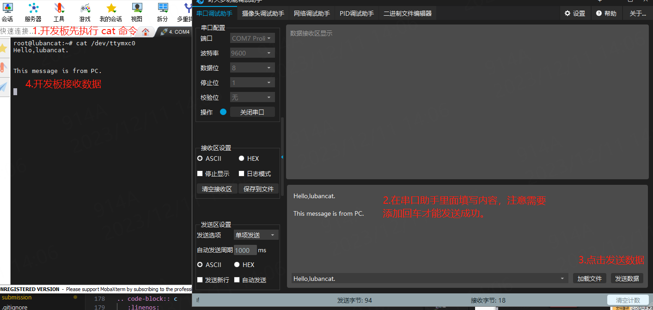653x310 pixels.
Task: Enable the 停止显示 checkbox
Action: click(200, 174)
